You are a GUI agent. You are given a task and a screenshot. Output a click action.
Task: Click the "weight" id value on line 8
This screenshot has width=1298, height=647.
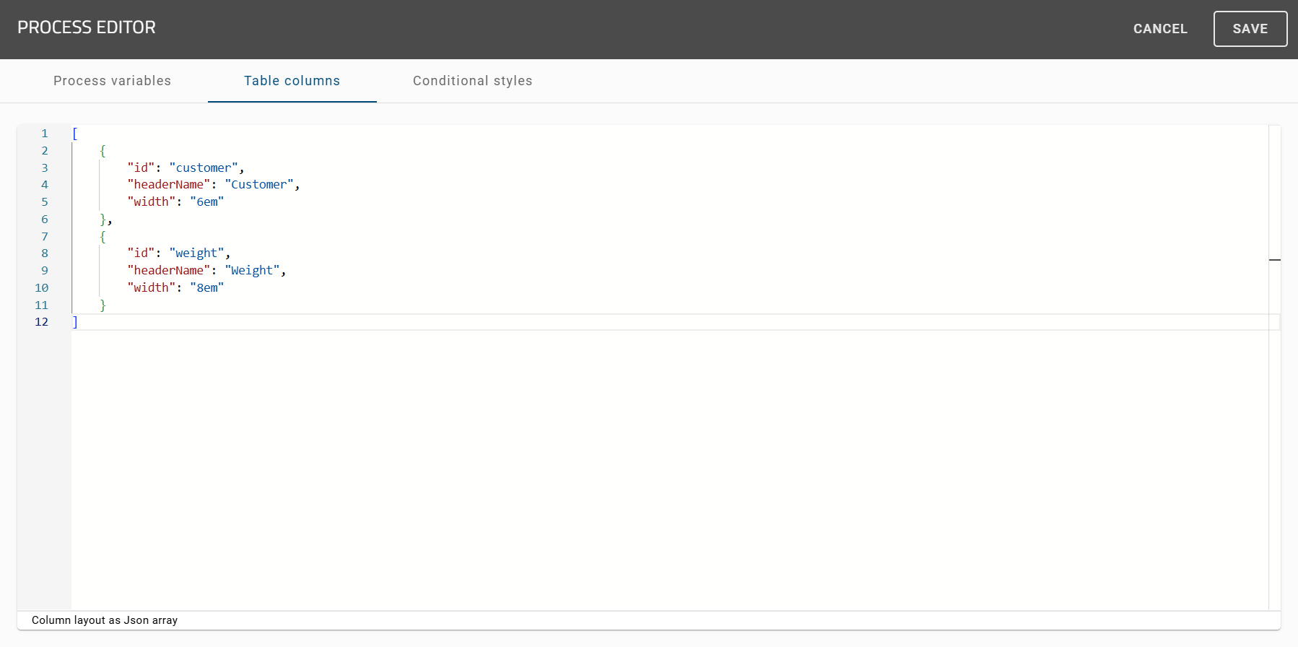(x=197, y=253)
